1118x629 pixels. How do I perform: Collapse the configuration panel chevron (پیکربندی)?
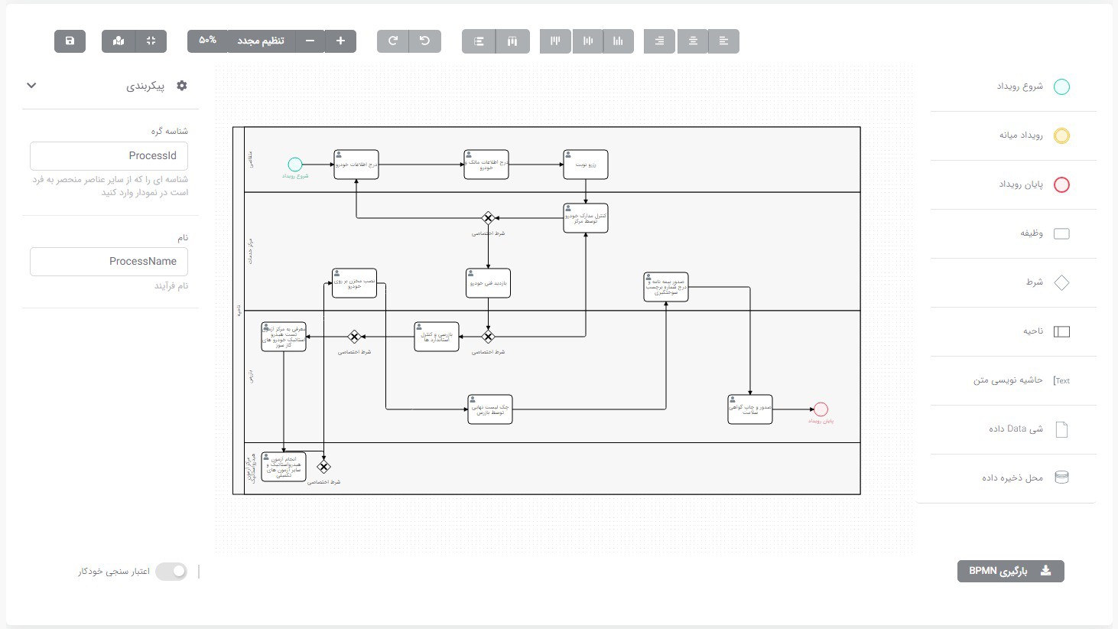click(x=31, y=86)
